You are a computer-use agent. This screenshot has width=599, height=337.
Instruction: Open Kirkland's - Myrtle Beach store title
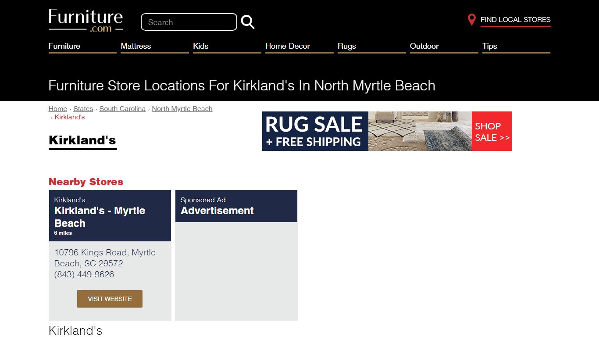coord(100,217)
